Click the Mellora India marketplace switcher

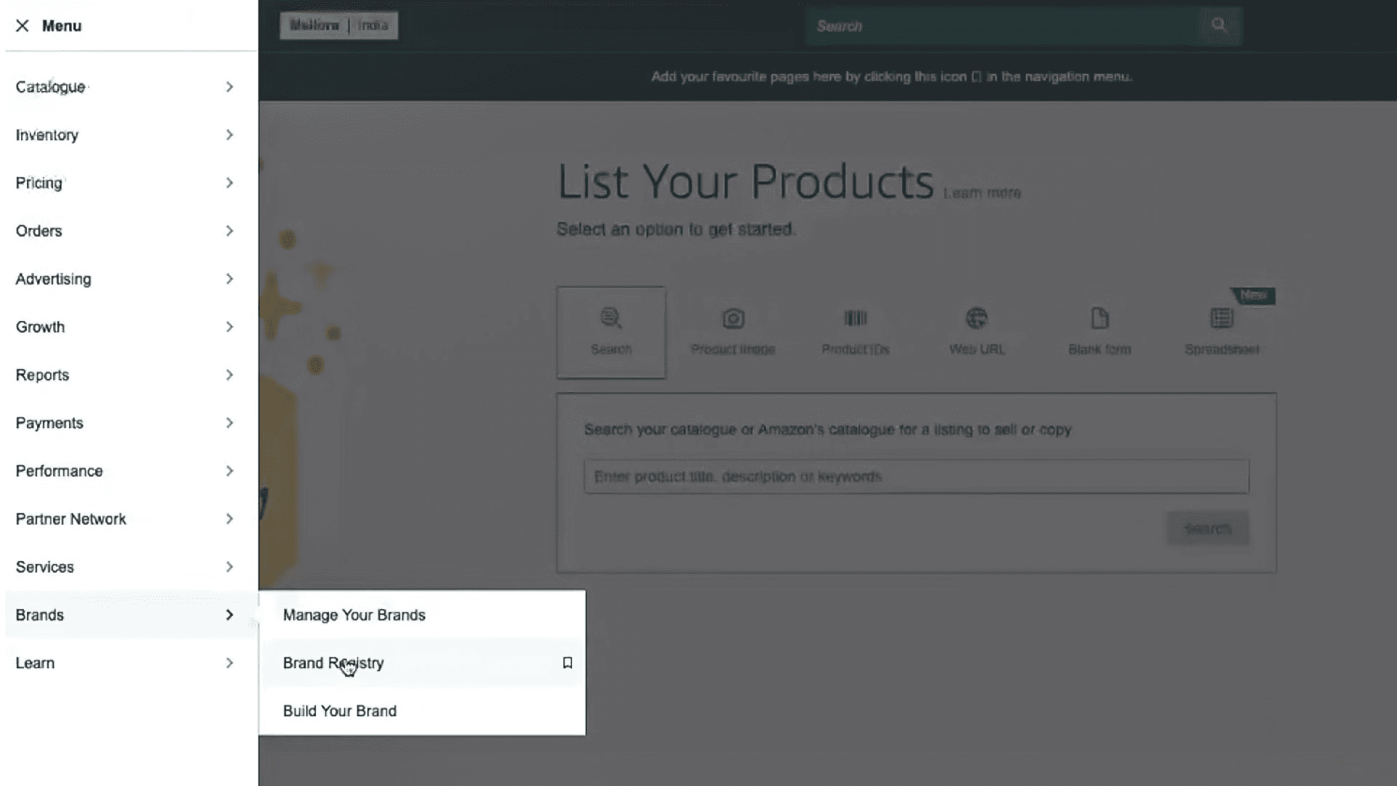(339, 25)
